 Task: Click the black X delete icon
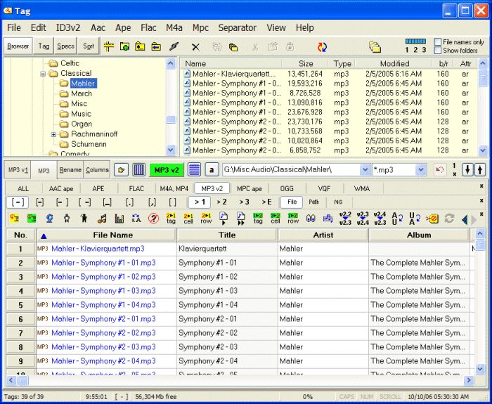[195, 47]
